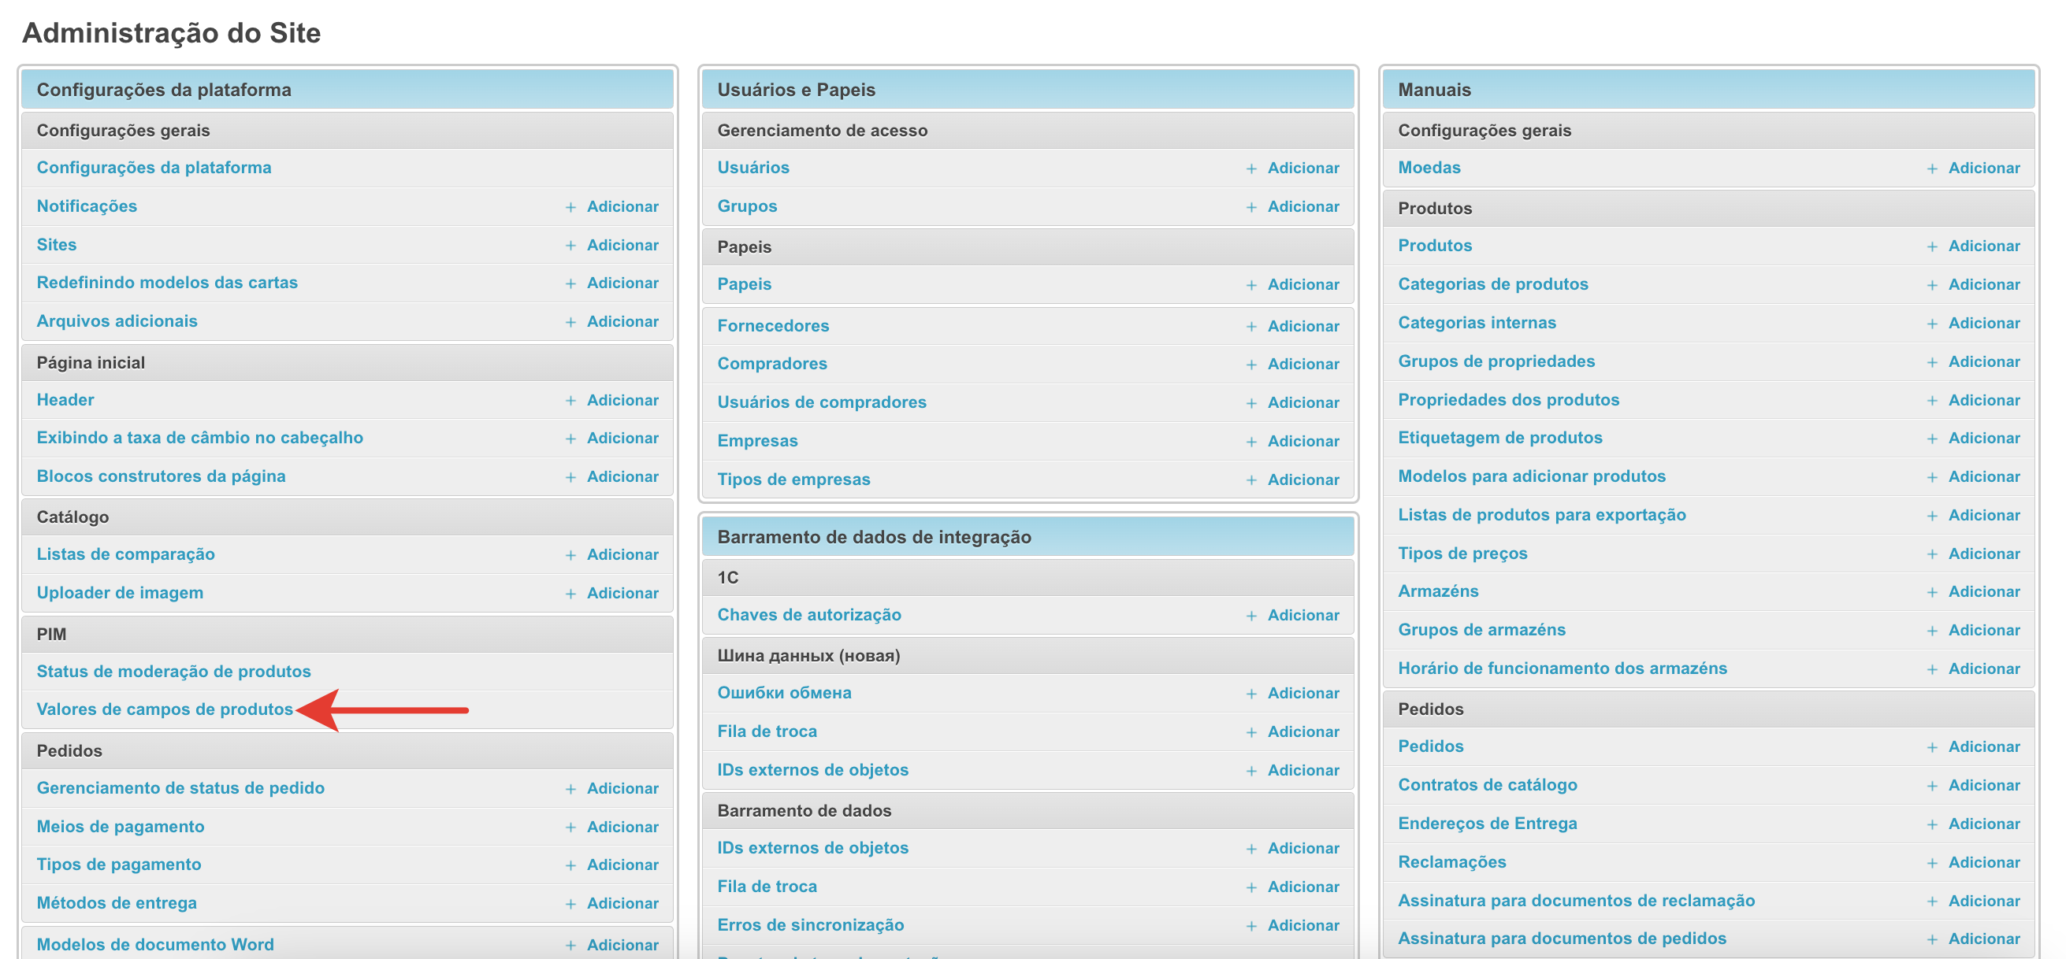Image resolution: width=2066 pixels, height=959 pixels.
Task: Click Adicionar for IDs externos under Шина данных
Action: 1303,771
